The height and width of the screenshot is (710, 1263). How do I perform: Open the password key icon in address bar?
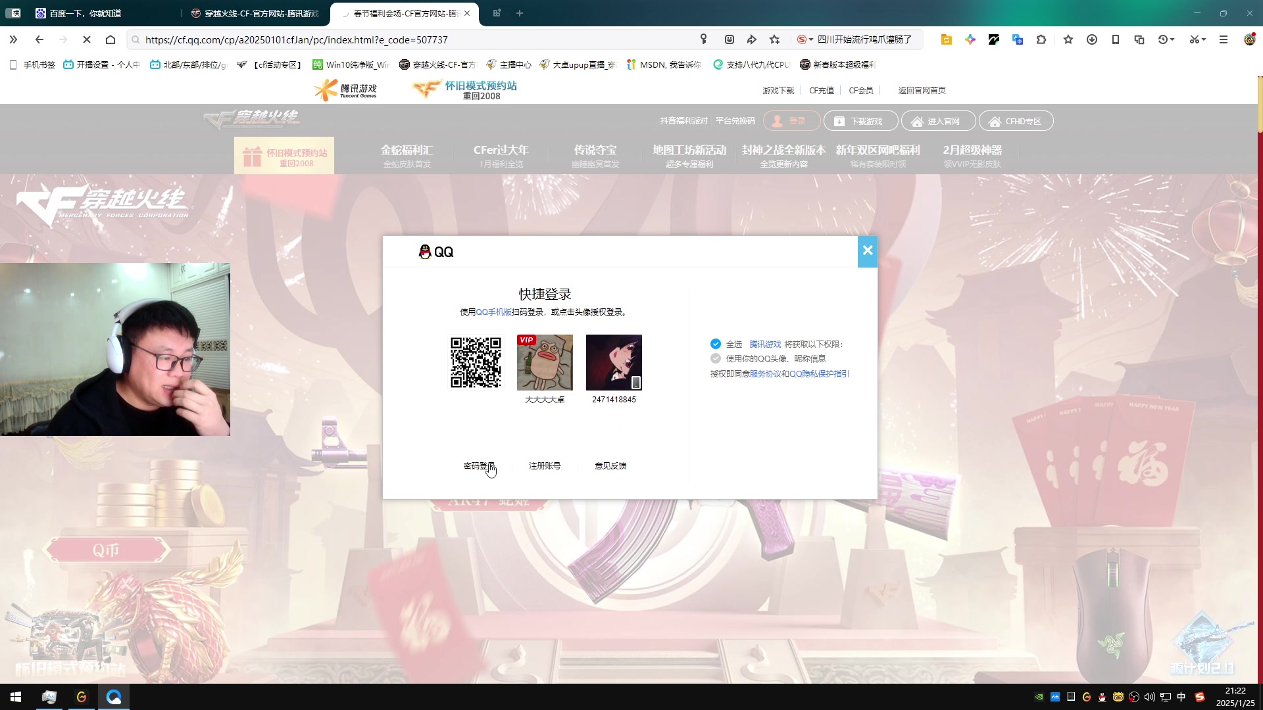703,39
